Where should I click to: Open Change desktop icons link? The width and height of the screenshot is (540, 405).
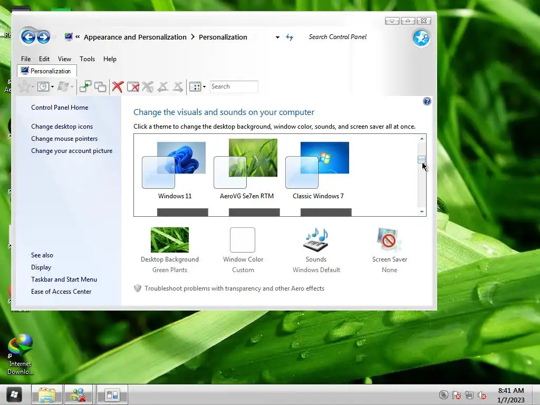click(62, 127)
